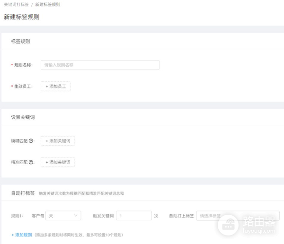Add a keyword for 模糊匹配
The image size is (284, 244).
[58, 141]
